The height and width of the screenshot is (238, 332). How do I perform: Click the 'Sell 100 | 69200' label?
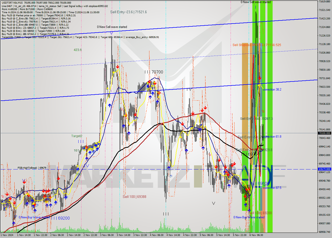260,213
